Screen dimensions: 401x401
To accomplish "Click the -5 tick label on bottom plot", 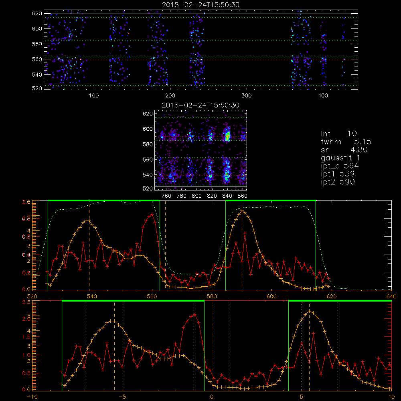I will coord(122,397).
